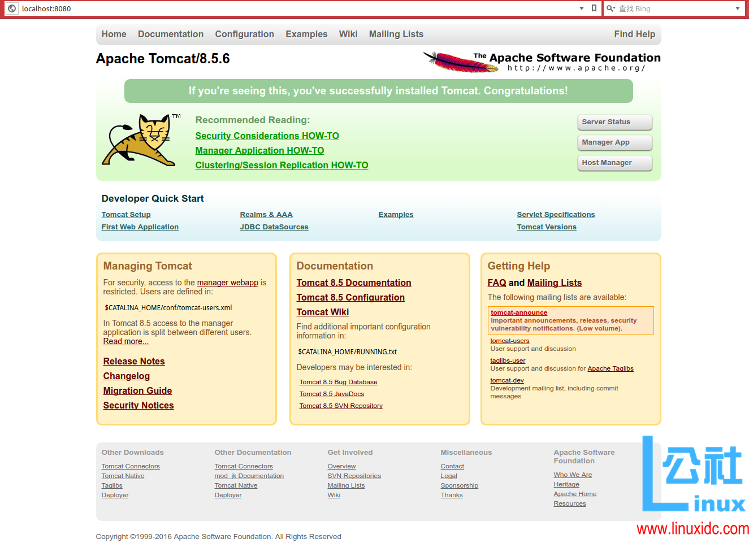
Task: Open the Tomcat 8.5 Documentation link
Action: coord(353,283)
